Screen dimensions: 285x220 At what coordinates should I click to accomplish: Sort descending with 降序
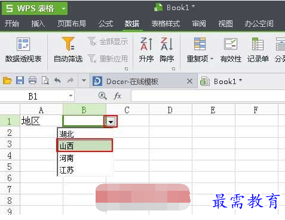pyautogui.click(x=167, y=50)
